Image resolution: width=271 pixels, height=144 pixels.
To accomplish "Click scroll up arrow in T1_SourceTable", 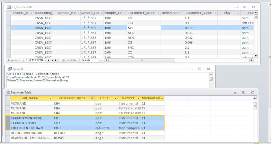I will click(x=256, y=12).
